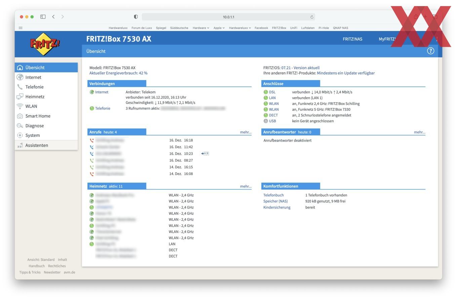Open the Telefonie menu item
Screen dimensions: 457x299
coord(46,87)
